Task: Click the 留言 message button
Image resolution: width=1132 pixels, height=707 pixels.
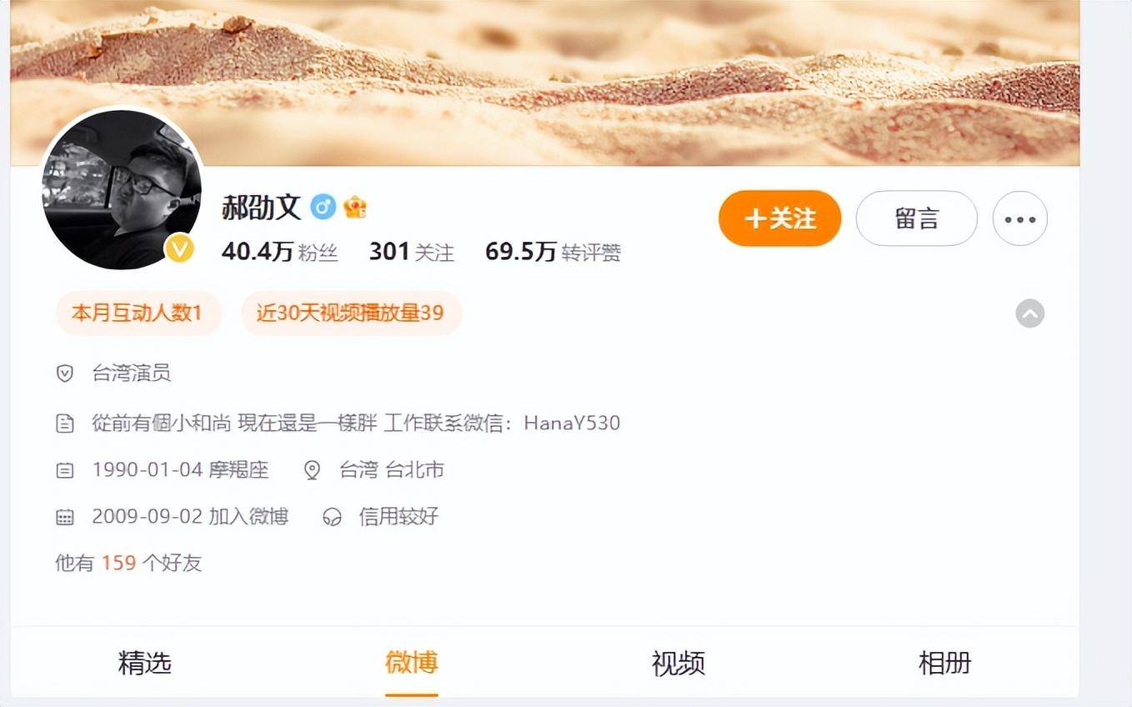Action: click(917, 218)
